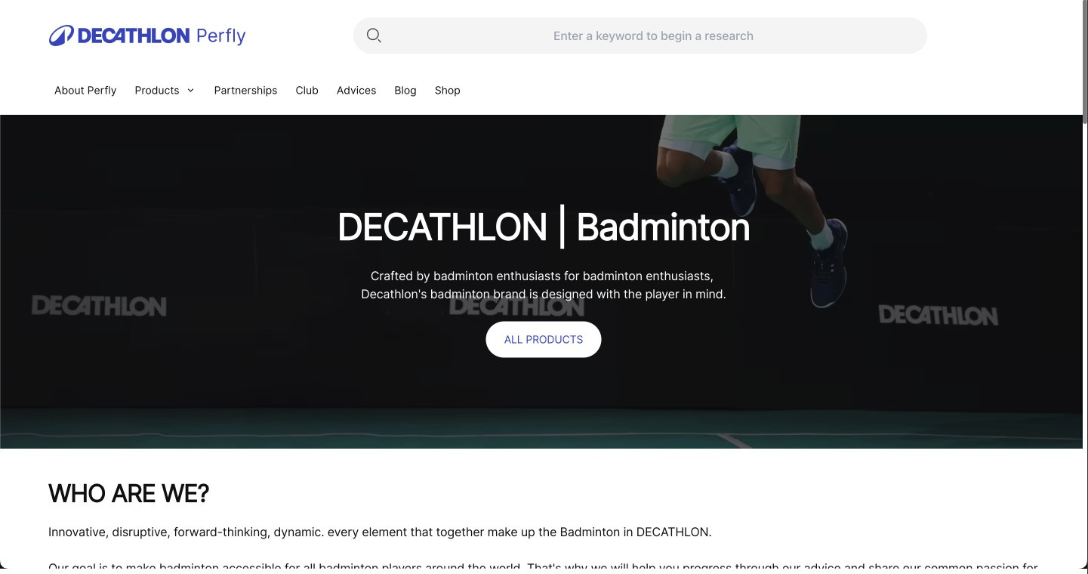Open the Shop link
The height and width of the screenshot is (574, 1088).
447,91
